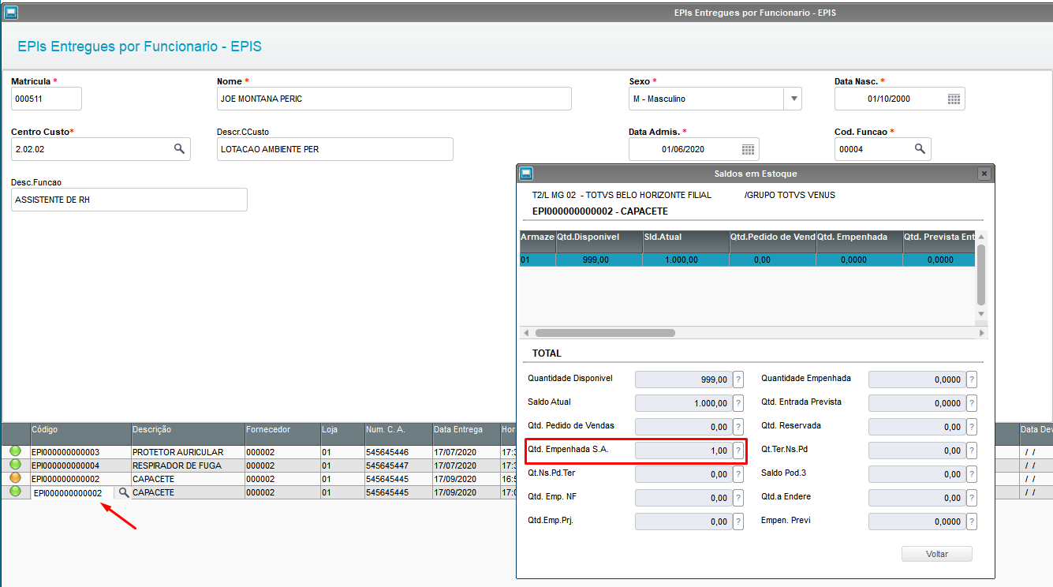This screenshot has height=587, width=1053.
Task: Click the help icon next to Qtd. Reservada
Action: (972, 427)
